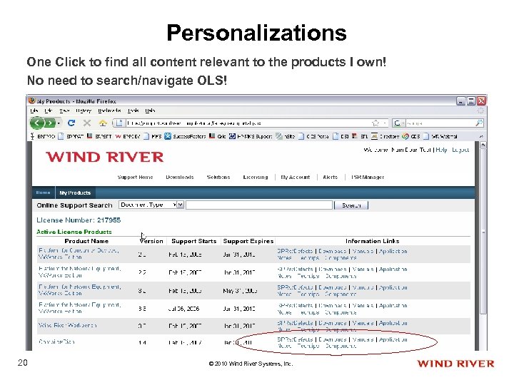Open SPRs/Defects for Platform for Consumer Devices
The width and height of the screenshot is (514, 385).
[295, 251]
